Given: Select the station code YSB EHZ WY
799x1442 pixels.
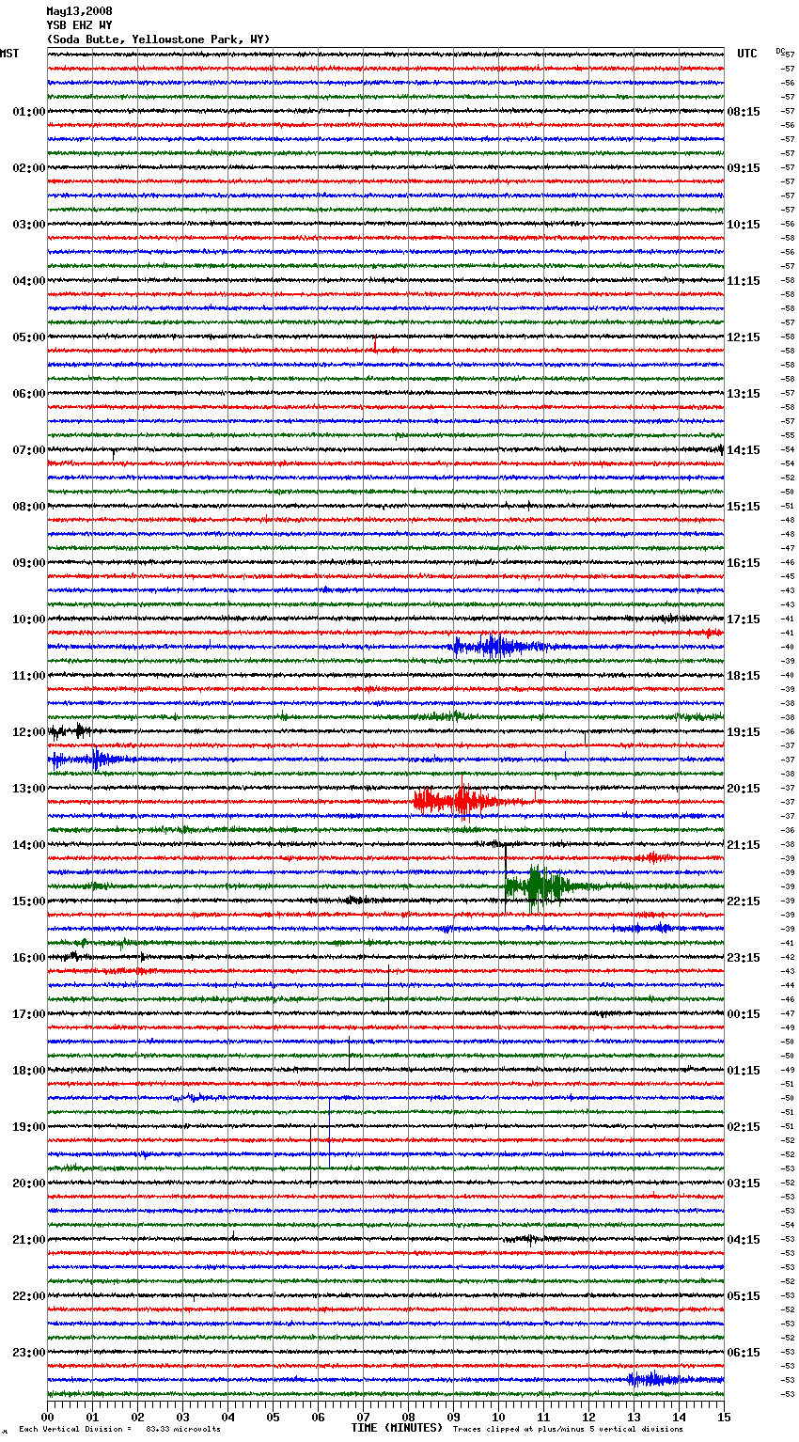Looking at the screenshot, I should coord(79,25).
